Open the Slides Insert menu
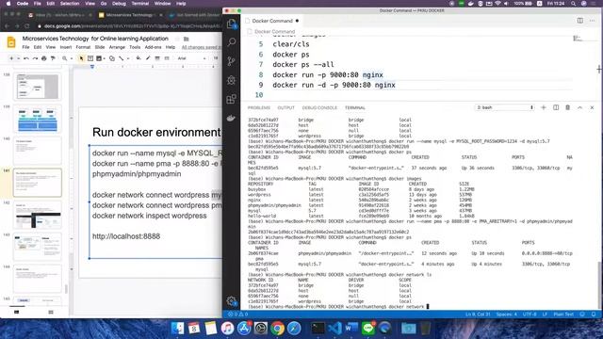603x339 pixels. [65, 47]
